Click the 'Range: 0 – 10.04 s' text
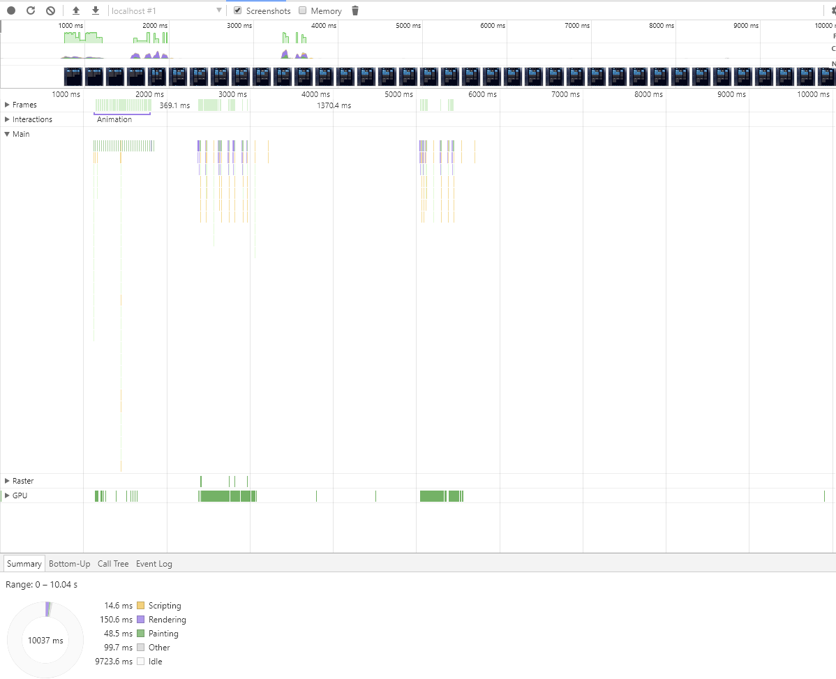The image size is (836, 679). click(42, 585)
